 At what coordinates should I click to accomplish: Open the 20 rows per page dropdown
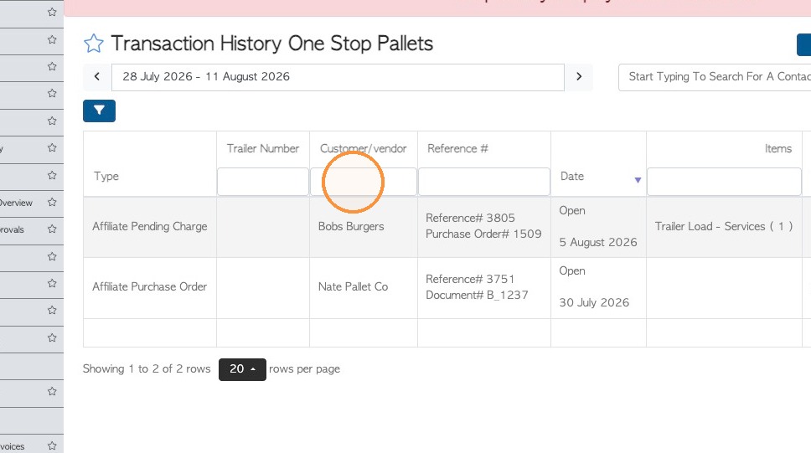click(242, 369)
